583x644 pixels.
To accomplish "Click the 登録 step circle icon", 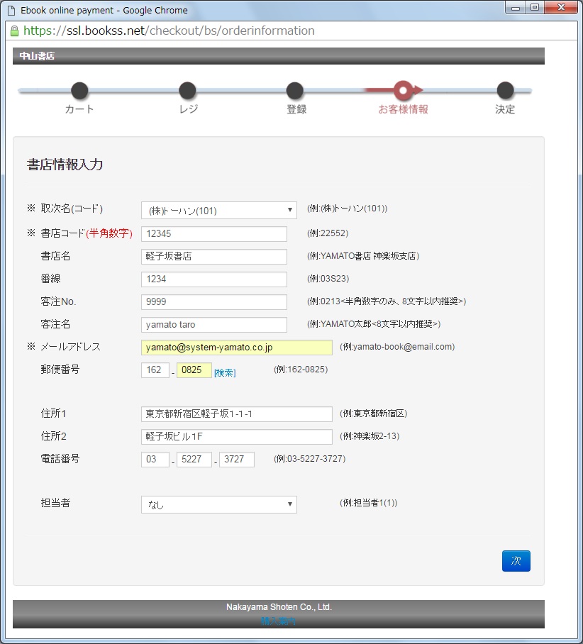I will point(295,91).
